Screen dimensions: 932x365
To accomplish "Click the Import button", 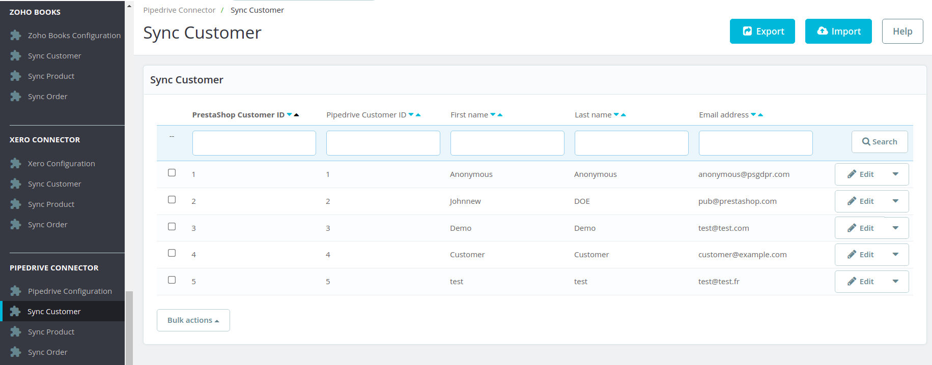I will [x=838, y=32].
